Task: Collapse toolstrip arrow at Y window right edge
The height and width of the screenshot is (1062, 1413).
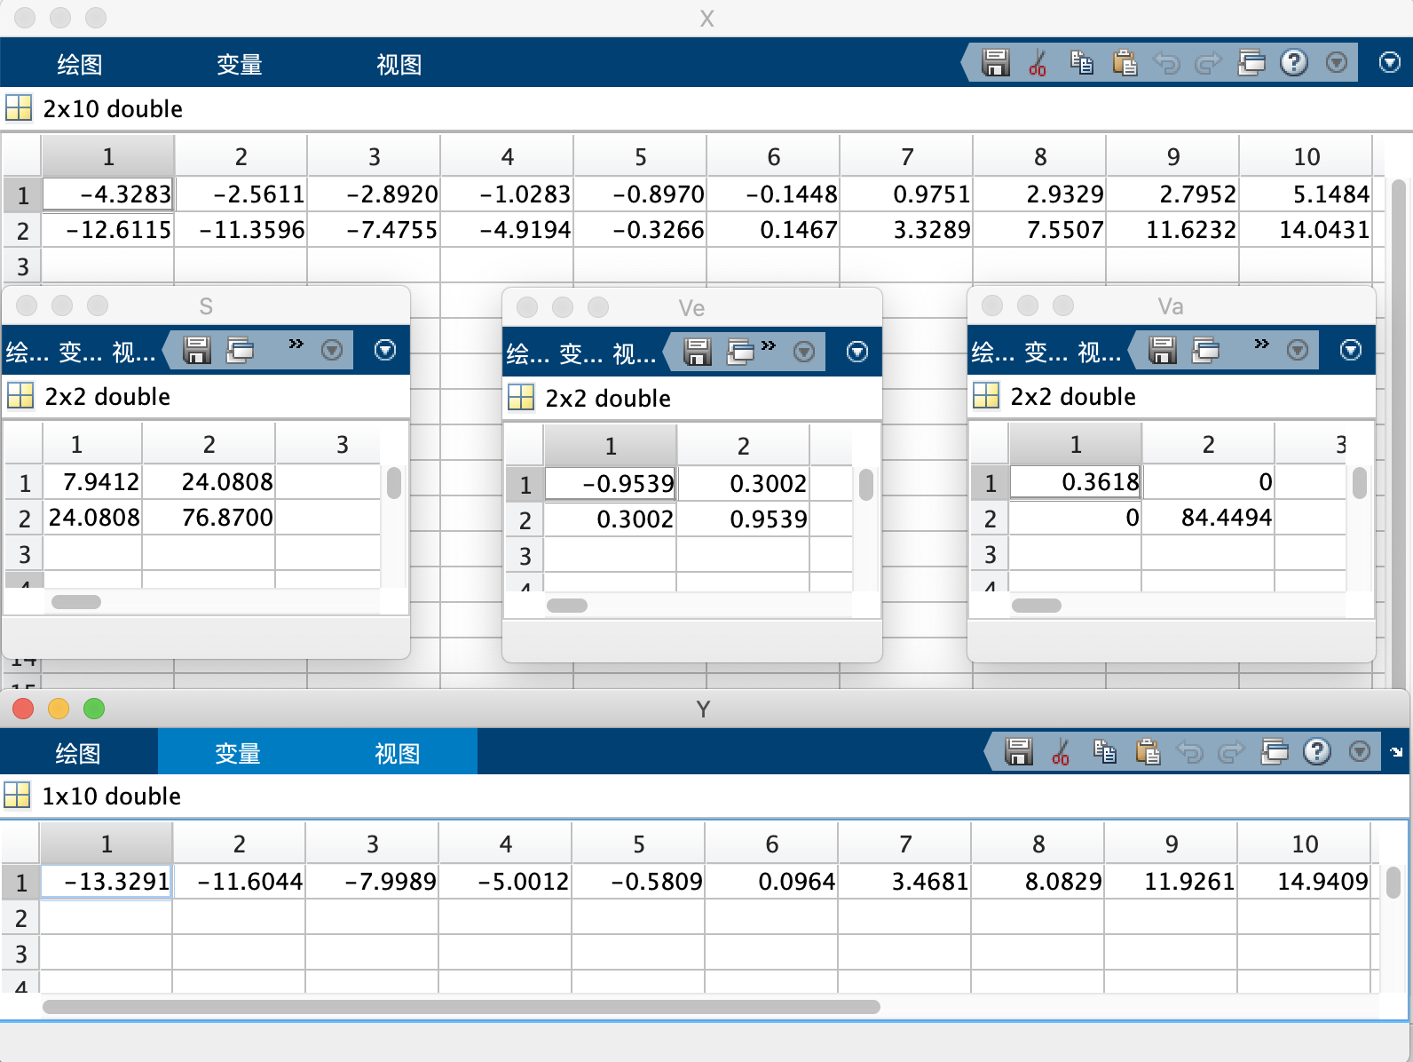Action: click(x=1396, y=752)
